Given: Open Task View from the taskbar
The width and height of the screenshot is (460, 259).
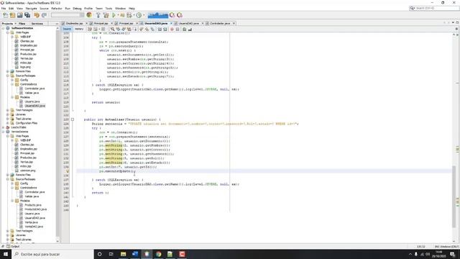Looking at the screenshot, I should click(111, 254).
